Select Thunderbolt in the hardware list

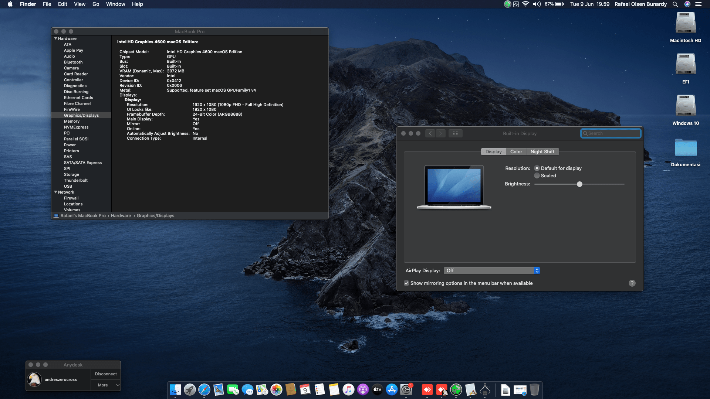tap(75, 180)
